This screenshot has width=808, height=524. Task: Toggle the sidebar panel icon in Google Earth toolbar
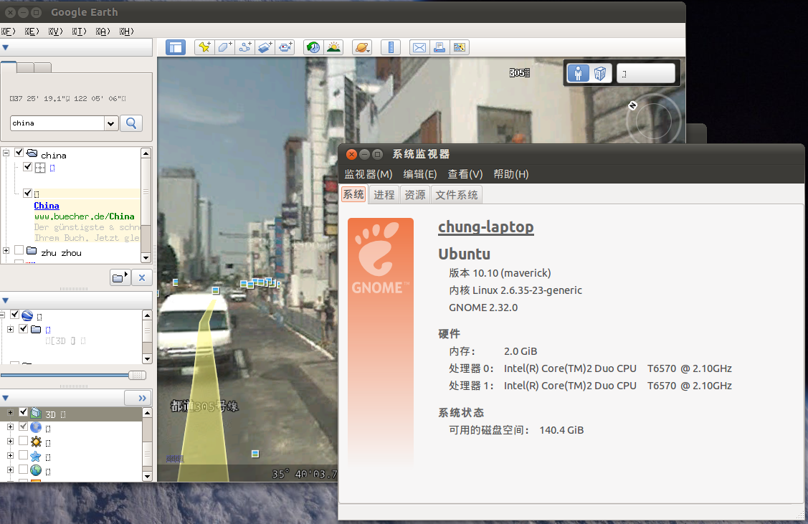tap(176, 47)
